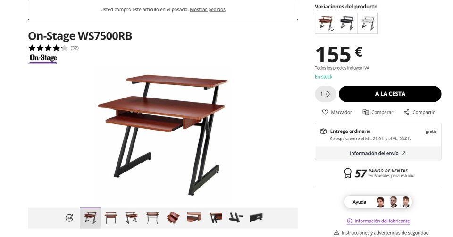The width and height of the screenshot is (453, 237).
Task: Open the quantity selector stepper
Action: [x=325, y=94]
